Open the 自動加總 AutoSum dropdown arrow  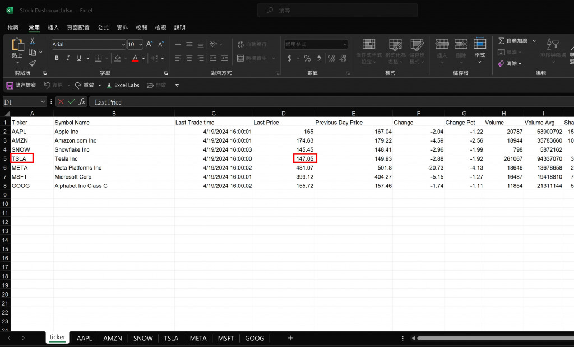tap(534, 41)
